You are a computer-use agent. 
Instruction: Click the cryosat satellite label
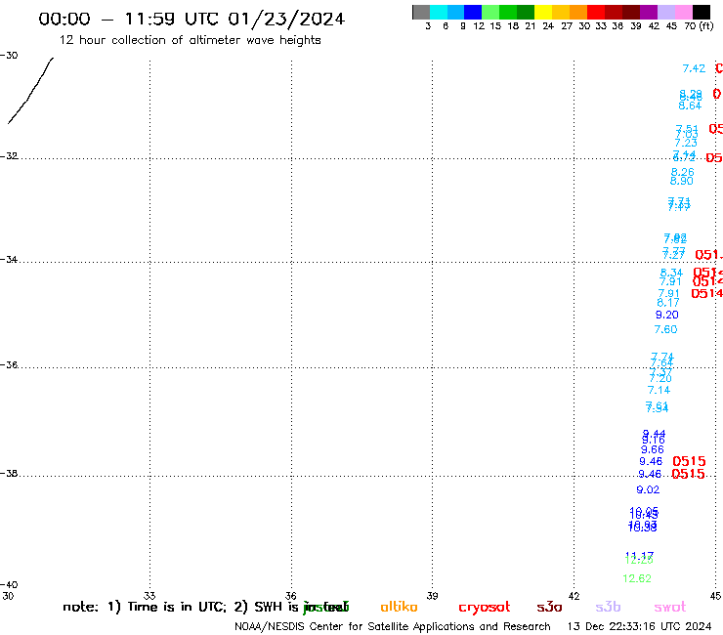click(485, 608)
